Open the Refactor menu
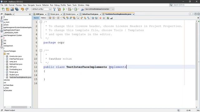Screen dimensions: 200x112 click(46, 5)
